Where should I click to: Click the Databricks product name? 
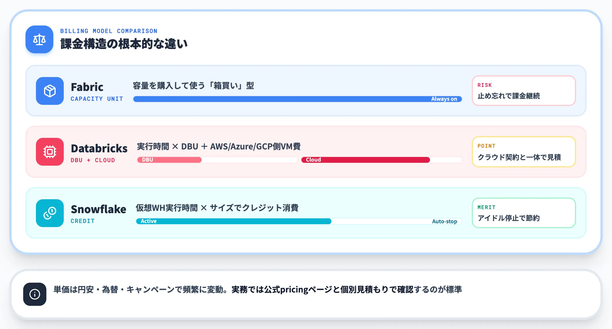99,148
